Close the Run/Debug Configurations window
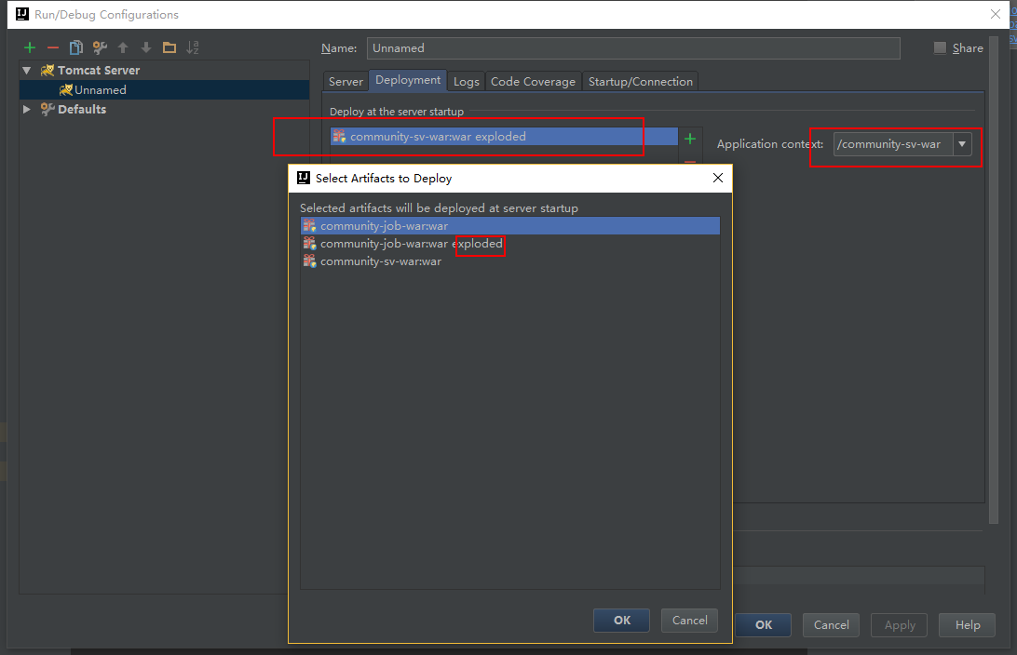The height and width of the screenshot is (655, 1017). 996,14
